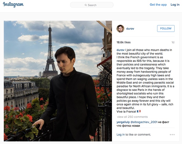
Task: Click Log in at top right
Action: click(x=175, y=5)
